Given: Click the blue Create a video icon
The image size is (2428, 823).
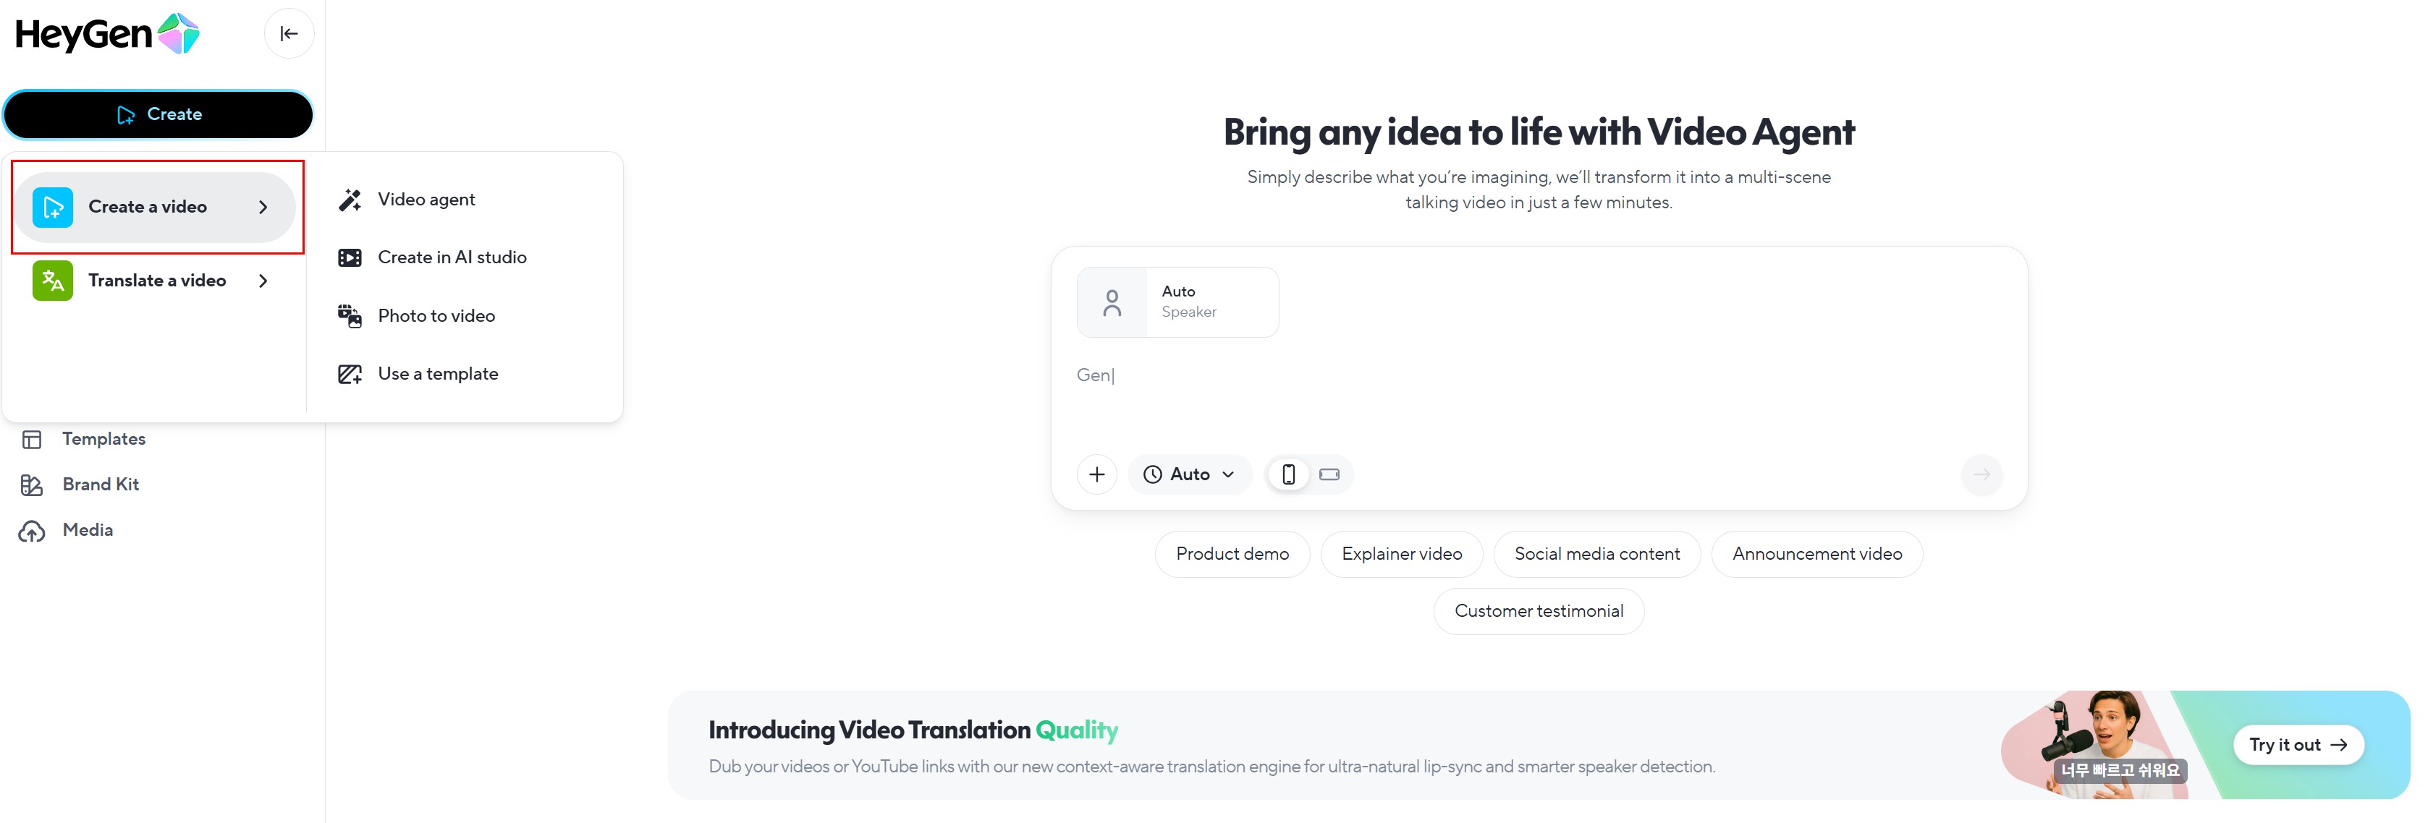Looking at the screenshot, I should [x=53, y=206].
